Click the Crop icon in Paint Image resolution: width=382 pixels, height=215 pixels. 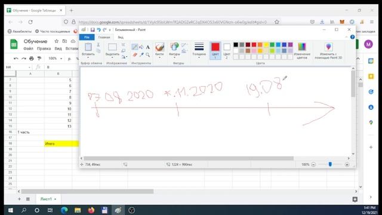coord(124,45)
